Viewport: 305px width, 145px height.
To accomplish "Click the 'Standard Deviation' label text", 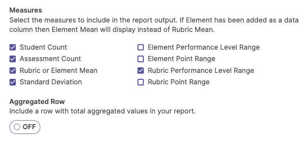I will click(51, 82).
